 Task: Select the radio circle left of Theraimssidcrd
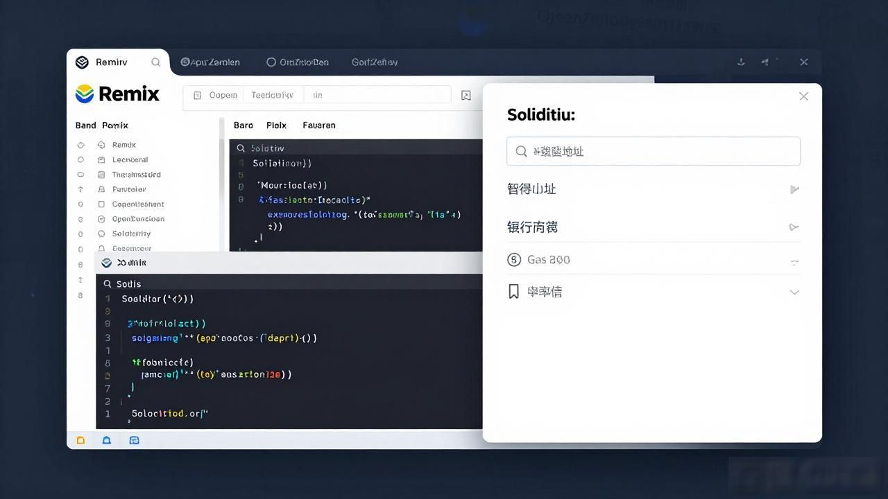(80, 175)
